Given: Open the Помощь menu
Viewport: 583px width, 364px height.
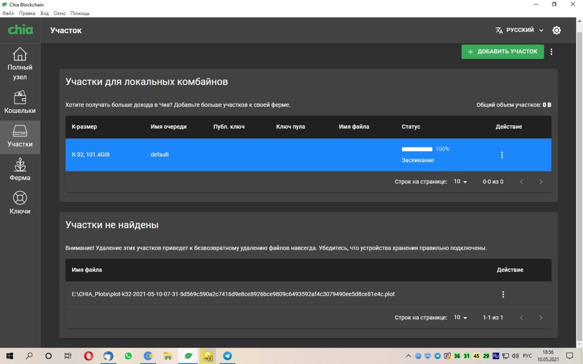Looking at the screenshot, I should pos(80,13).
